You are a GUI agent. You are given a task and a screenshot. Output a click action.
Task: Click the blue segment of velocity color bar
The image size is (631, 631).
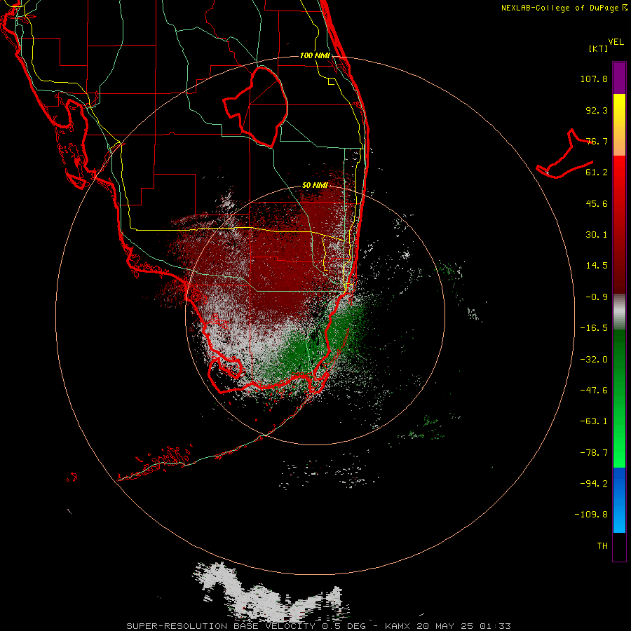tap(619, 500)
